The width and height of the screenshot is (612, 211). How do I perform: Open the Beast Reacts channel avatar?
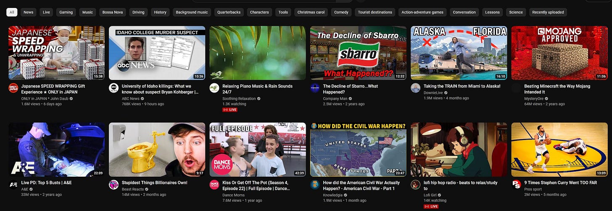[114, 185]
